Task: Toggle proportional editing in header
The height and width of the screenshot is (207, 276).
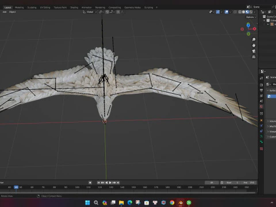Action: 118,12
